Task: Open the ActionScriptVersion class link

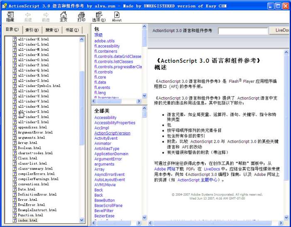Action: pyautogui.click(x=112, y=133)
